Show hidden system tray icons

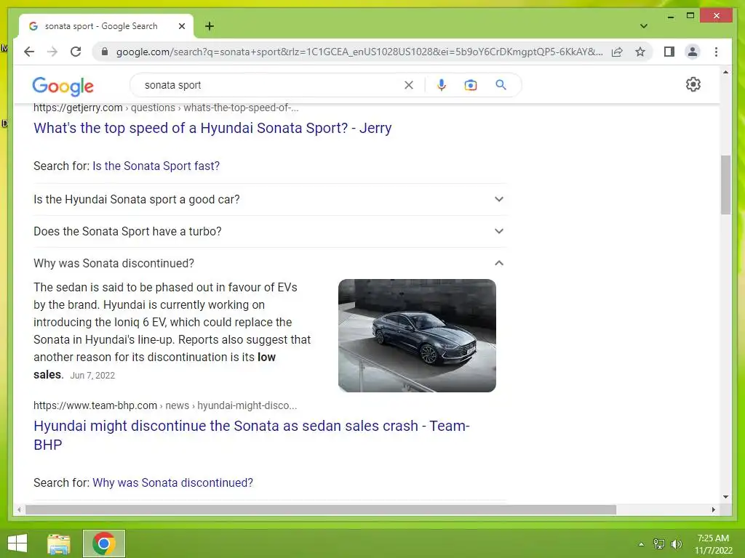click(641, 544)
